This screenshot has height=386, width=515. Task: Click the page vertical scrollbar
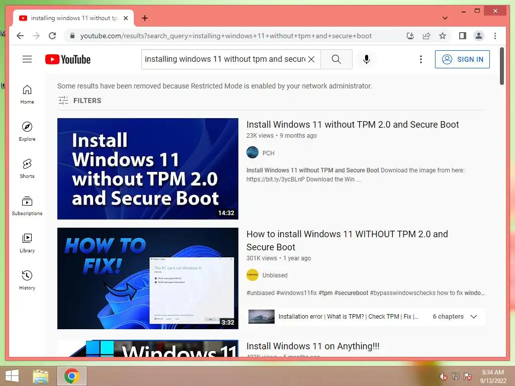click(x=501, y=66)
